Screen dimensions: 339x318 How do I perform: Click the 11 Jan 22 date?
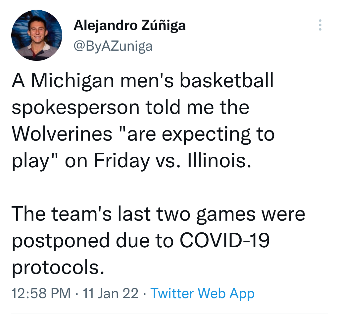111,293
